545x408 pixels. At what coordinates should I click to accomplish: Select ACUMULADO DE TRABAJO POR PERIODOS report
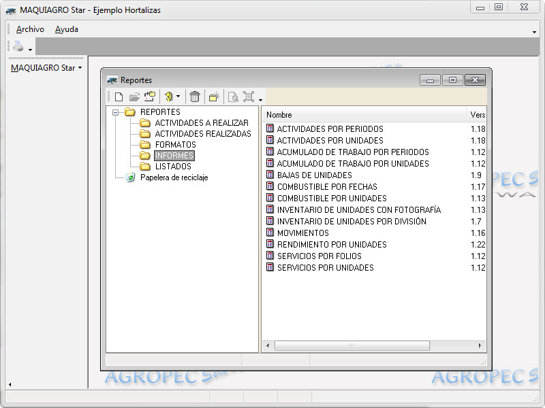coord(353,152)
